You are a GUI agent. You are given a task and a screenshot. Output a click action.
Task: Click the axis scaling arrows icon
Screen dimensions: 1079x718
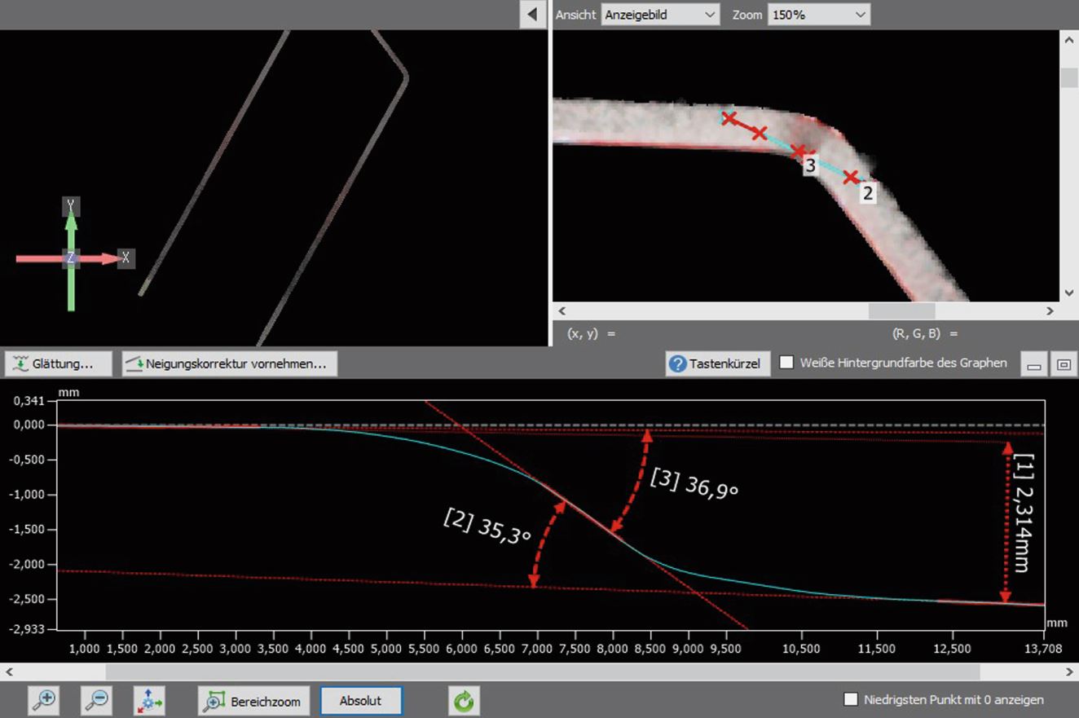click(x=151, y=700)
